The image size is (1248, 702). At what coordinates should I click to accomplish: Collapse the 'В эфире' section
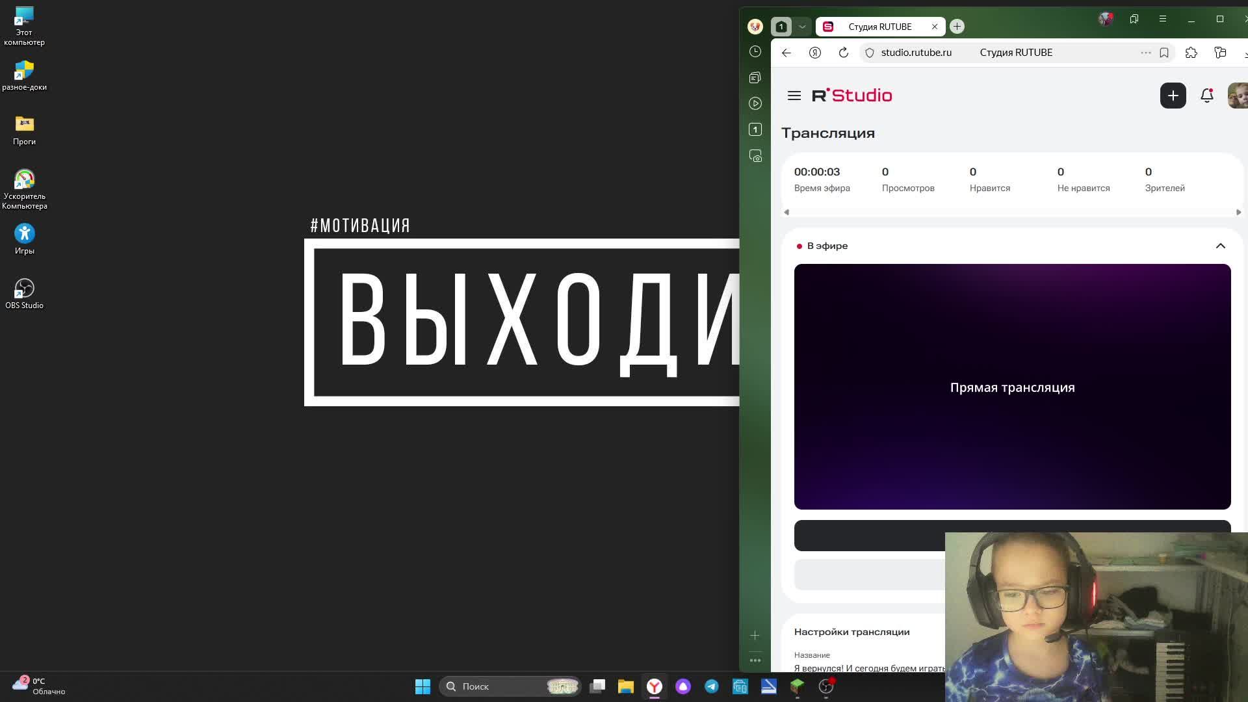pyautogui.click(x=1220, y=246)
